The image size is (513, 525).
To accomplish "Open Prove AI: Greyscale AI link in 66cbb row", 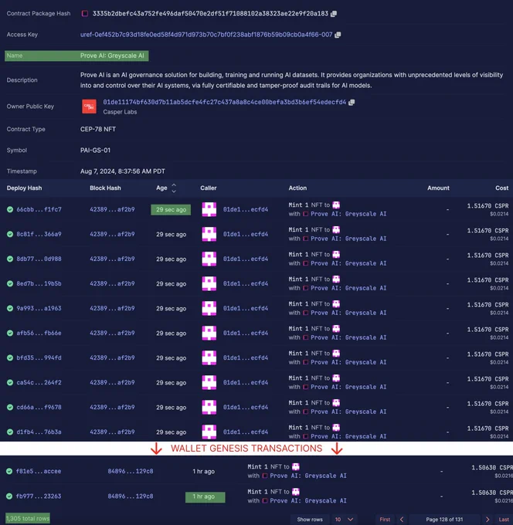I will pyautogui.click(x=348, y=214).
